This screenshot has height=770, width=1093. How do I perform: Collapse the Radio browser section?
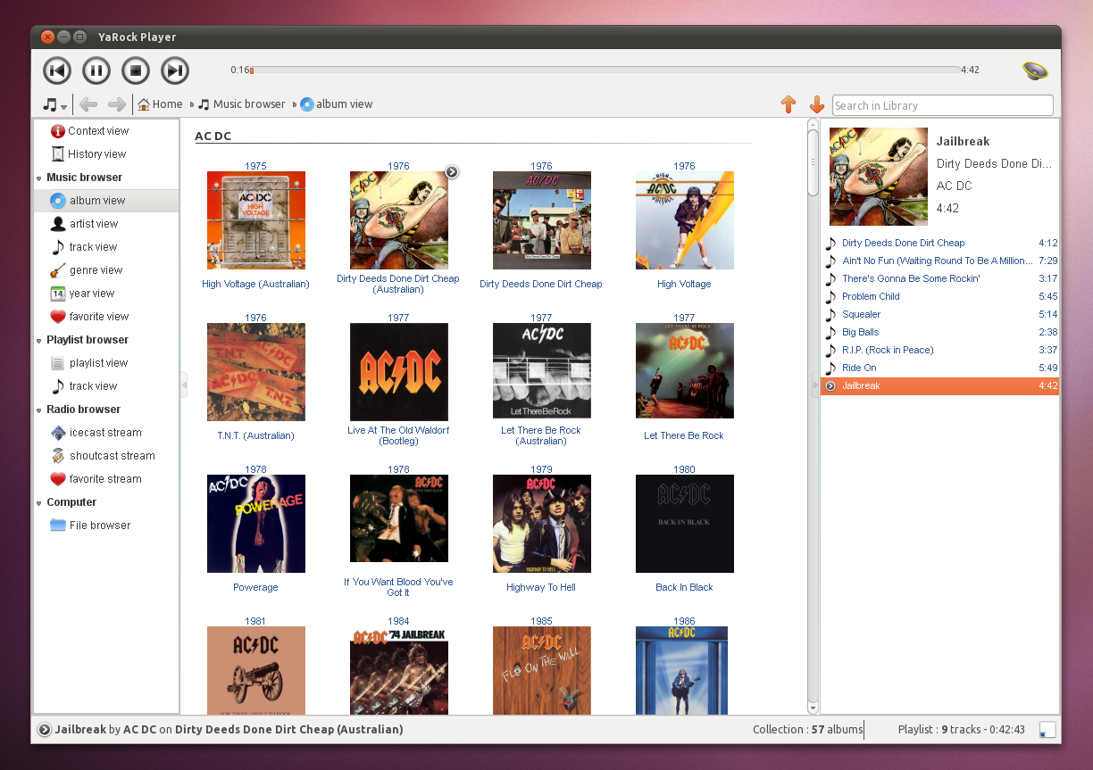click(x=38, y=410)
